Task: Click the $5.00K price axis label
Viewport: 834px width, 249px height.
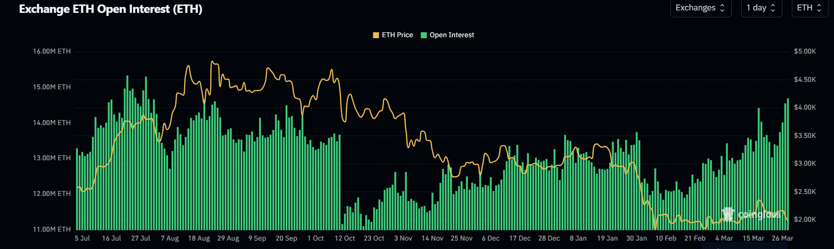Action: (x=805, y=51)
